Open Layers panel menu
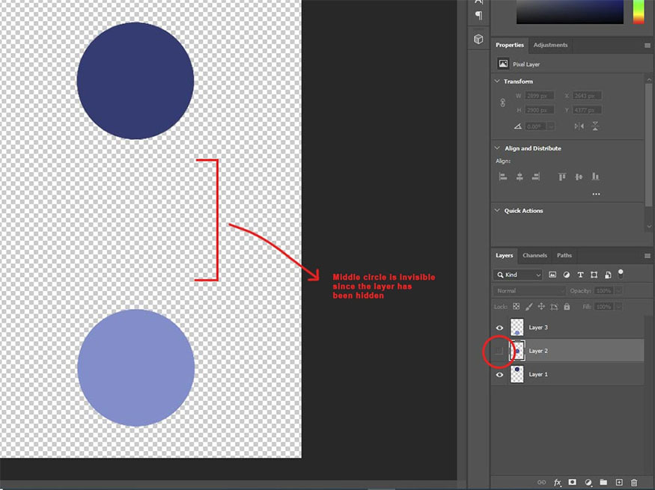The height and width of the screenshot is (490, 655). [647, 255]
